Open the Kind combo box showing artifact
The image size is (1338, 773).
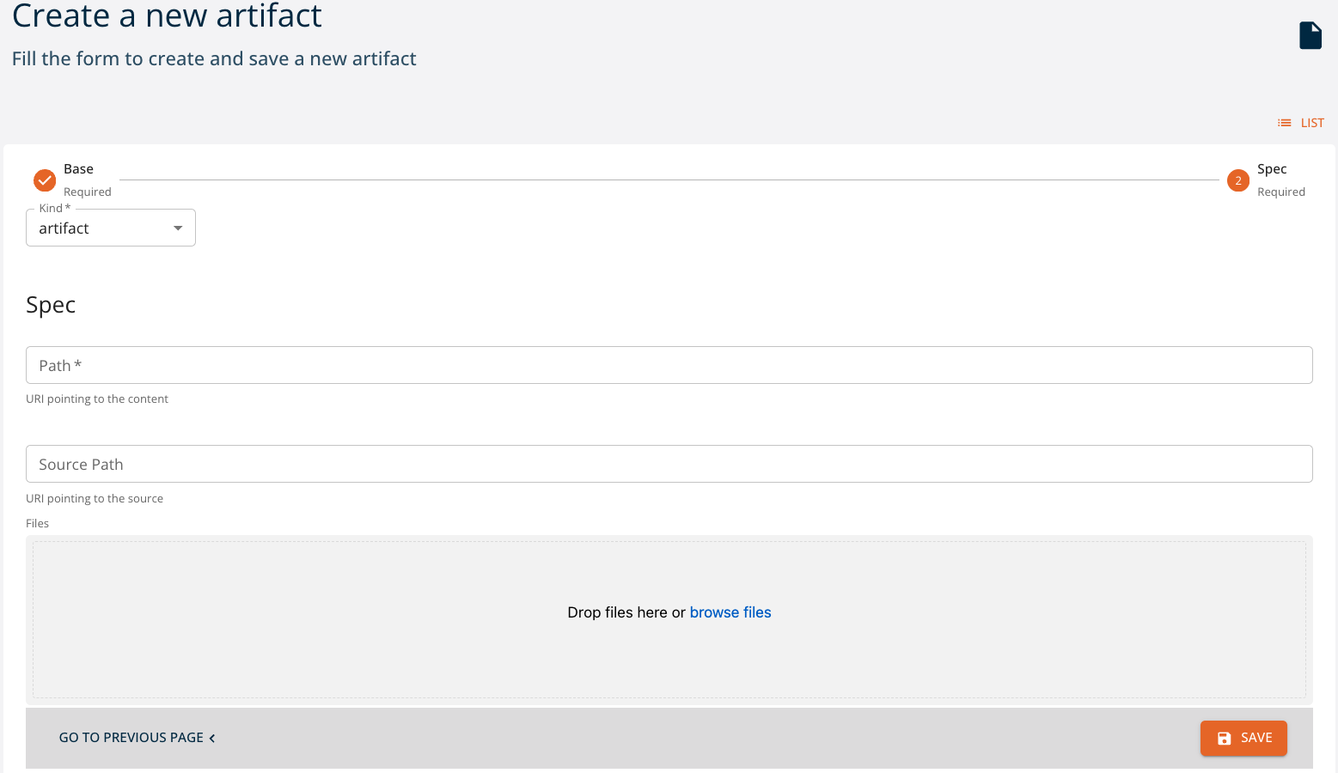click(x=99, y=228)
